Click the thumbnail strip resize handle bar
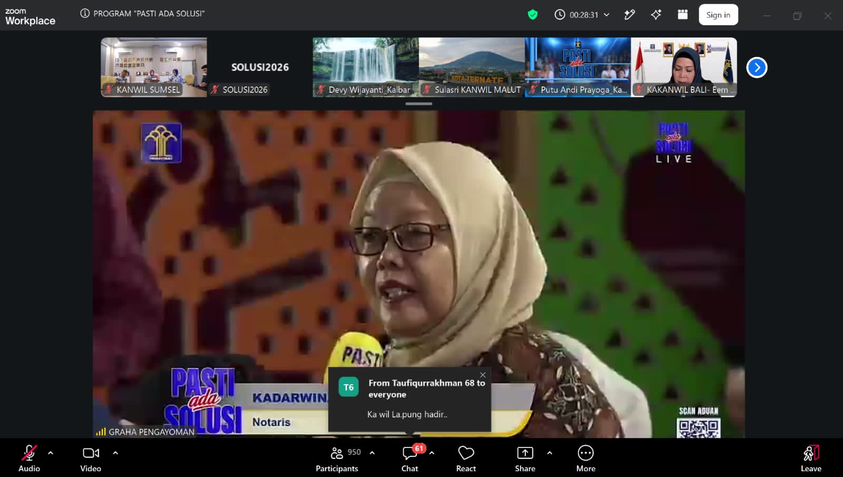This screenshot has height=477, width=843. point(419,104)
